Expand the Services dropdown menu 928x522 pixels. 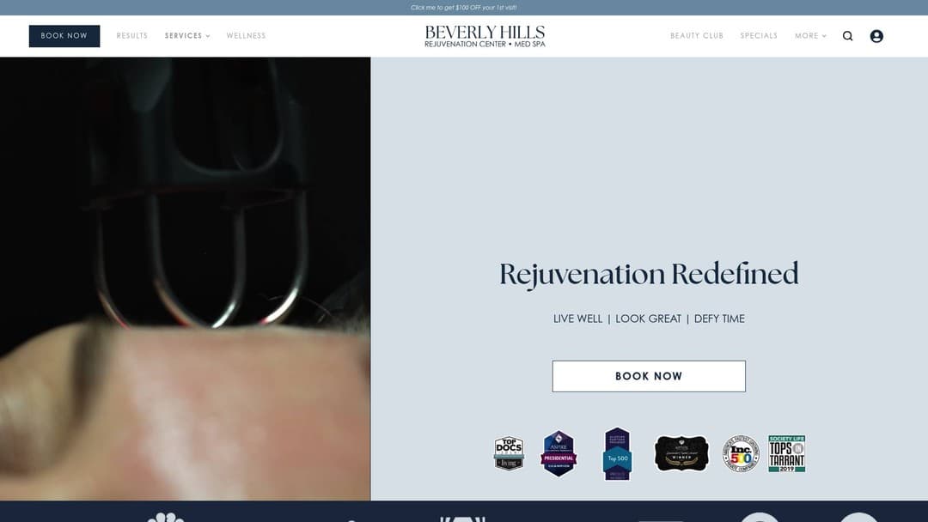tap(187, 36)
